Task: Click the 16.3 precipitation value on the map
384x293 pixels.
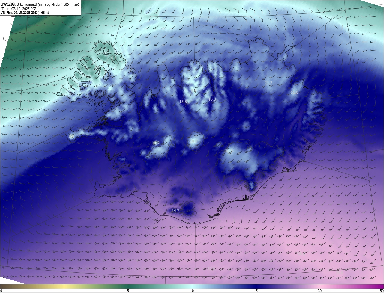Action: coord(212,99)
